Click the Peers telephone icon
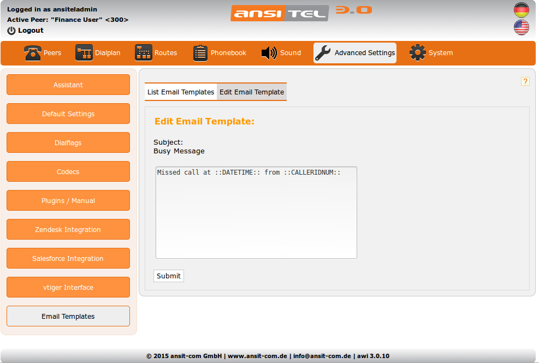Screen dimensions: 539x363 [33, 53]
